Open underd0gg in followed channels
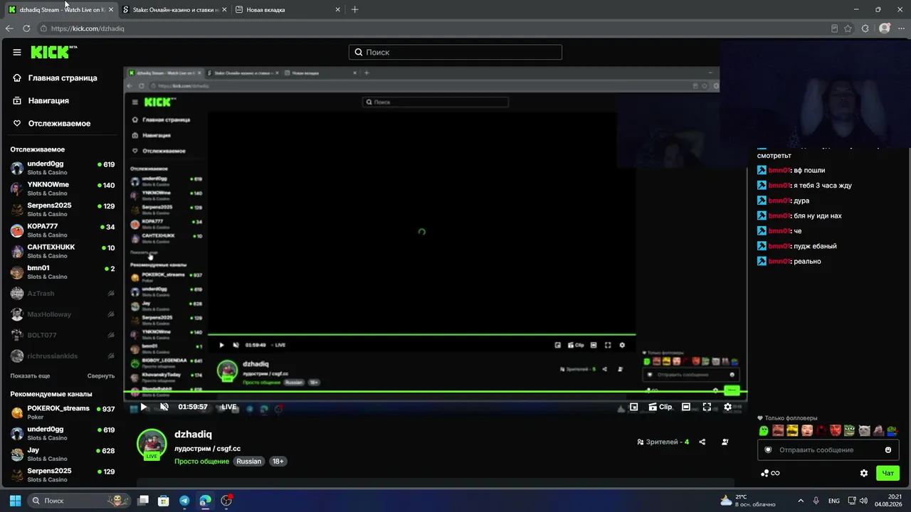This screenshot has height=512, width=911. pos(63,168)
